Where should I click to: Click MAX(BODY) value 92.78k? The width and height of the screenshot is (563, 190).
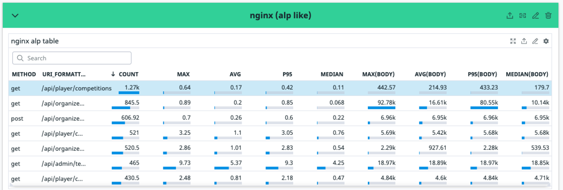point(386,102)
